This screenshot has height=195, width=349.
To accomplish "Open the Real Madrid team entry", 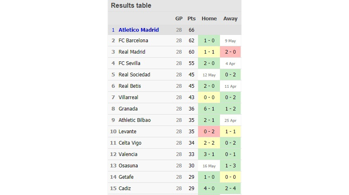I will 132,52.
